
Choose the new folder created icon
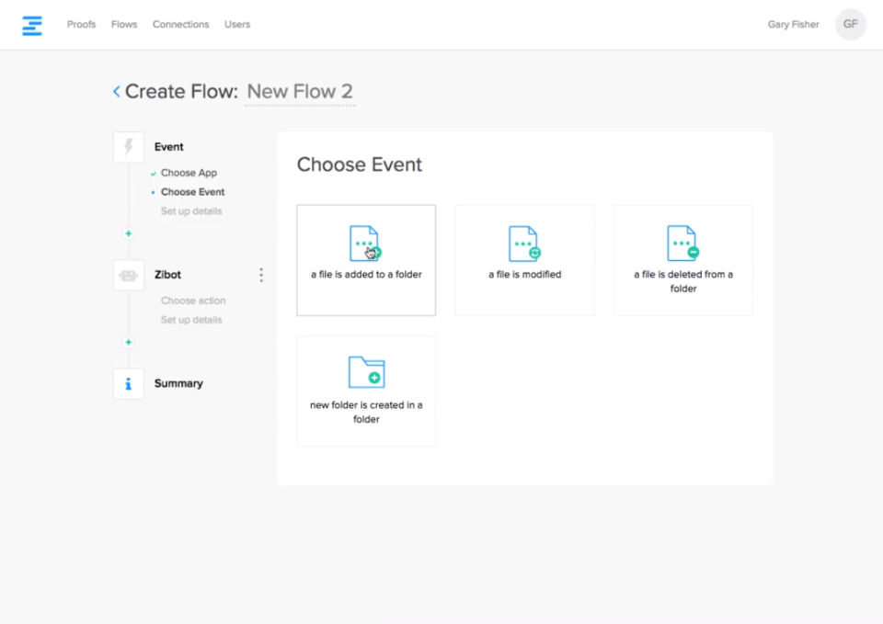click(366, 372)
